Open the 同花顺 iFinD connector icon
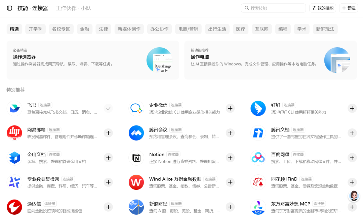Image resolution: width=363 pixels, height=221 pixels. click(x=258, y=182)
